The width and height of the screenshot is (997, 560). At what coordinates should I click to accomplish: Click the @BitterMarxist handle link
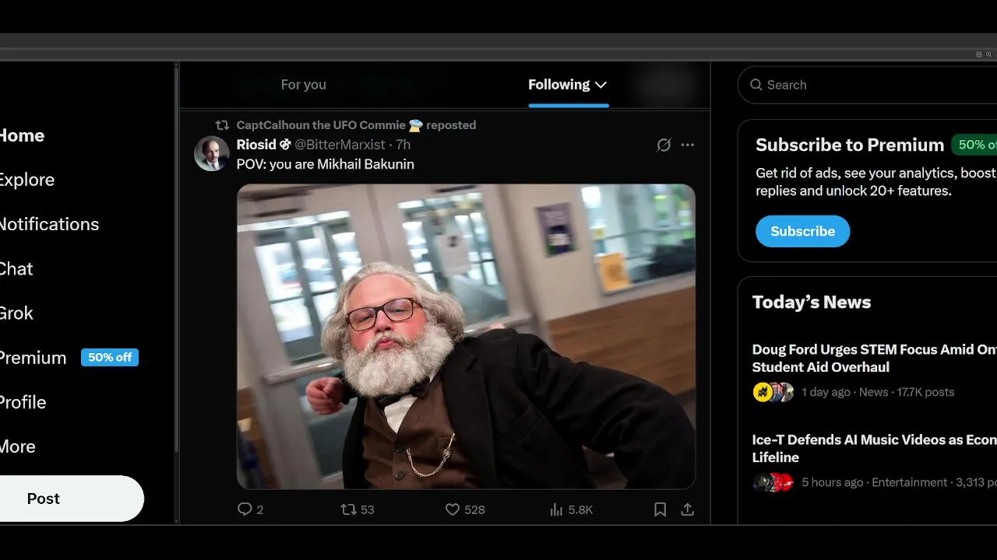pos(340,145)
